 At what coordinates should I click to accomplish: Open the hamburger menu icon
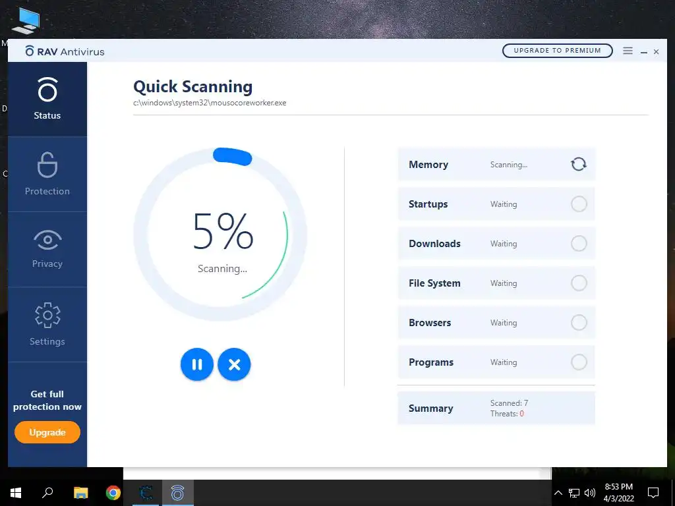tap(628, 51)
